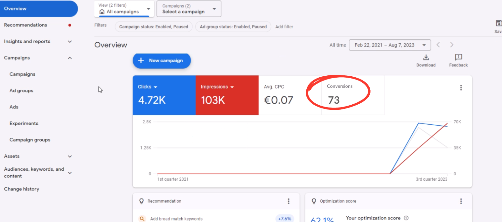Go to previous date range arrow

(x=438, y=45)
